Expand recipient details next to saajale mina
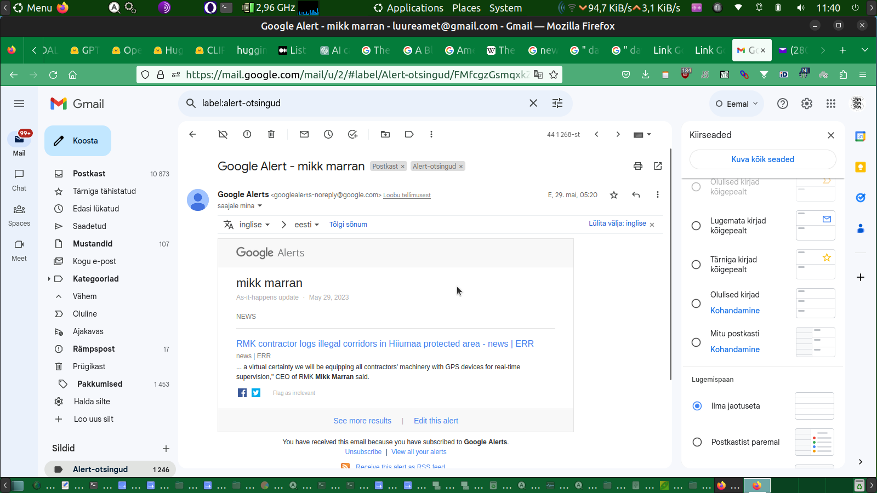This screenshot has width=877, height=493. 260,206
